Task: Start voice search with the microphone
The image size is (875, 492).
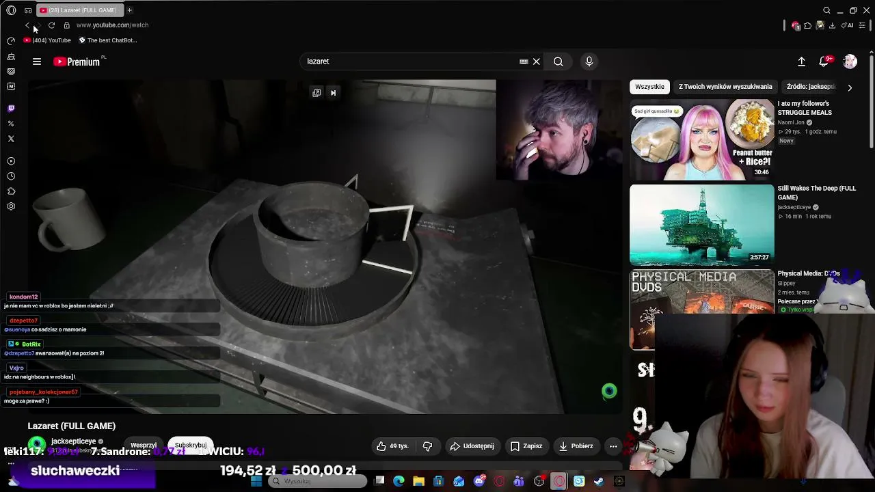Action: 589,61
